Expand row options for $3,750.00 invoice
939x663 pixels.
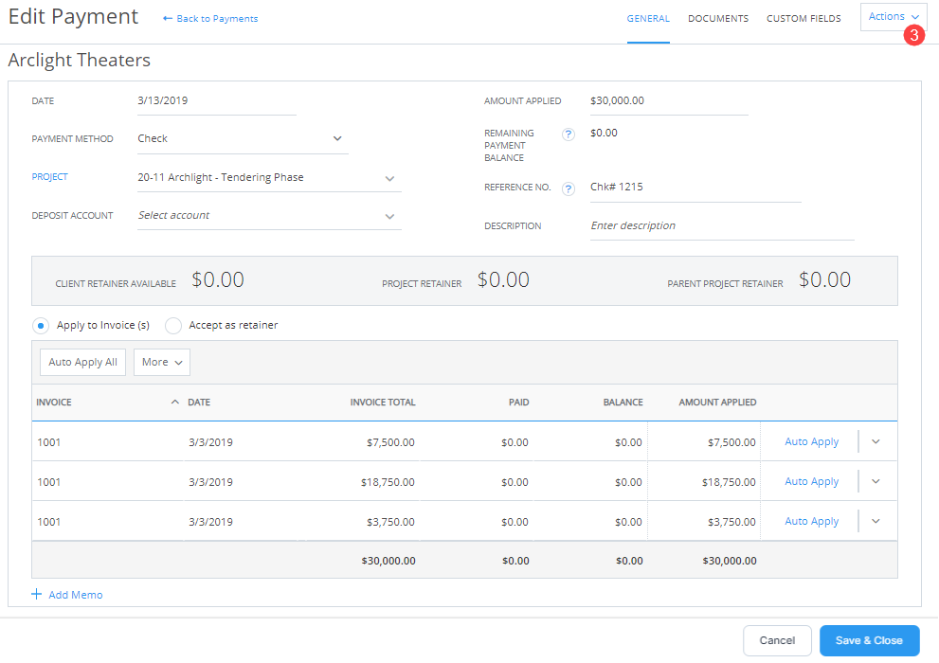pyautogui.click(x=876, y=521)
